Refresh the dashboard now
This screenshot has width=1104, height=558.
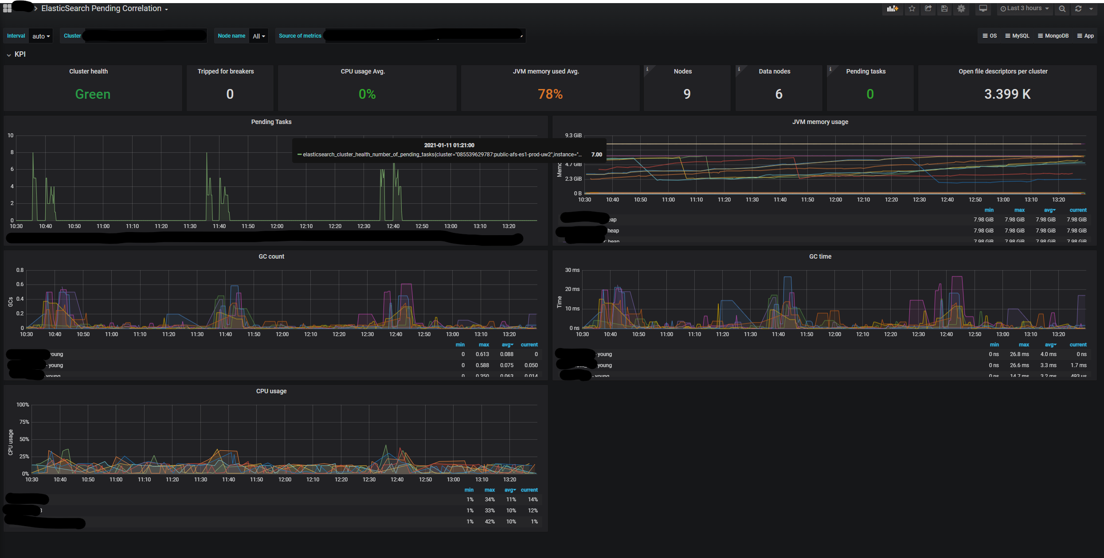(x=1078, y=8)
